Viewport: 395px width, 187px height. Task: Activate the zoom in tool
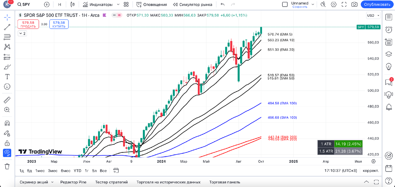pyautogui.click(x=7, y=110)
